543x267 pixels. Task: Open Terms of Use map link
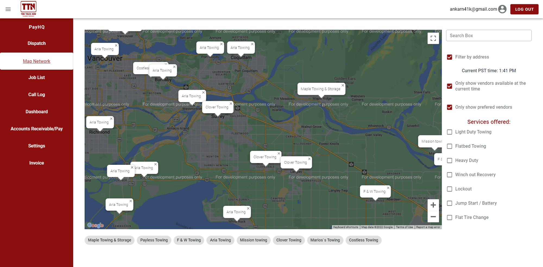point(404,227)
